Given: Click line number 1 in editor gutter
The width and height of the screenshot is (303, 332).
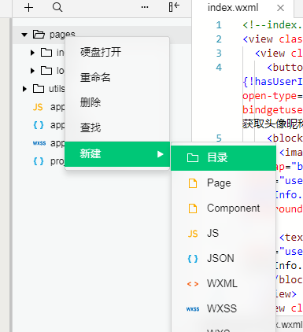Looking at the screenshot, I should click(219, 25).
